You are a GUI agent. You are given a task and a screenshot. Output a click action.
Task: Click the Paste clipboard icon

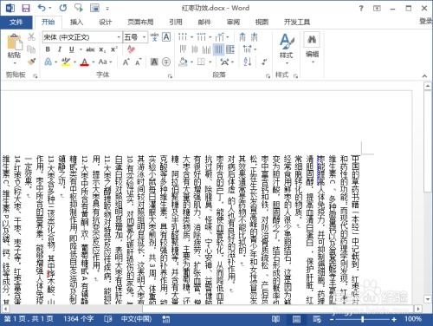tap(15, 42)
